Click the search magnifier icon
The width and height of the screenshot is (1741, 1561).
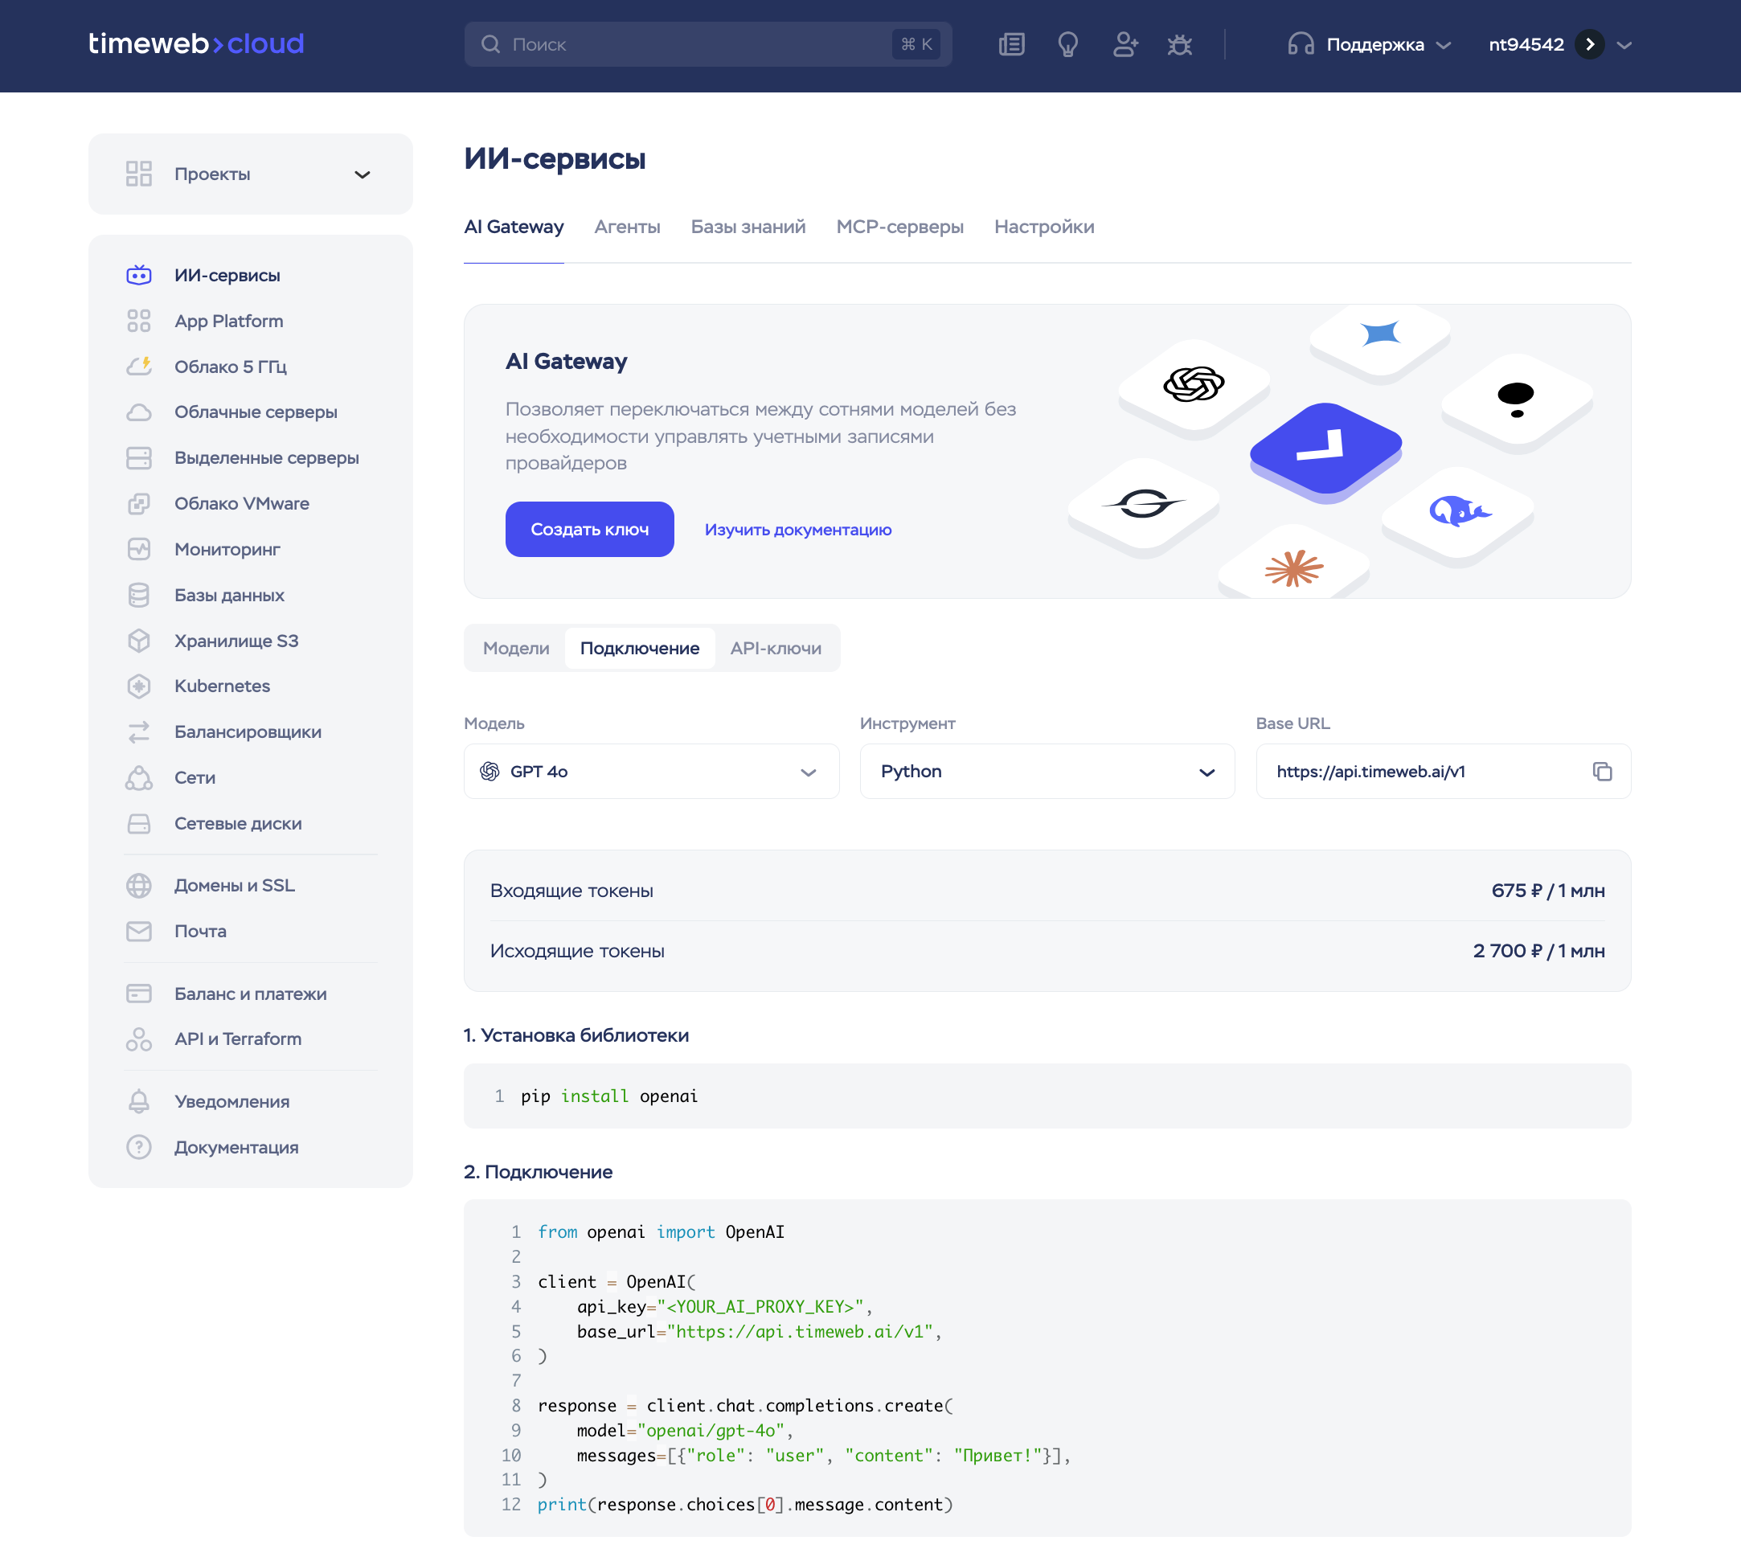pyautogui.click(x=490, y=44)
